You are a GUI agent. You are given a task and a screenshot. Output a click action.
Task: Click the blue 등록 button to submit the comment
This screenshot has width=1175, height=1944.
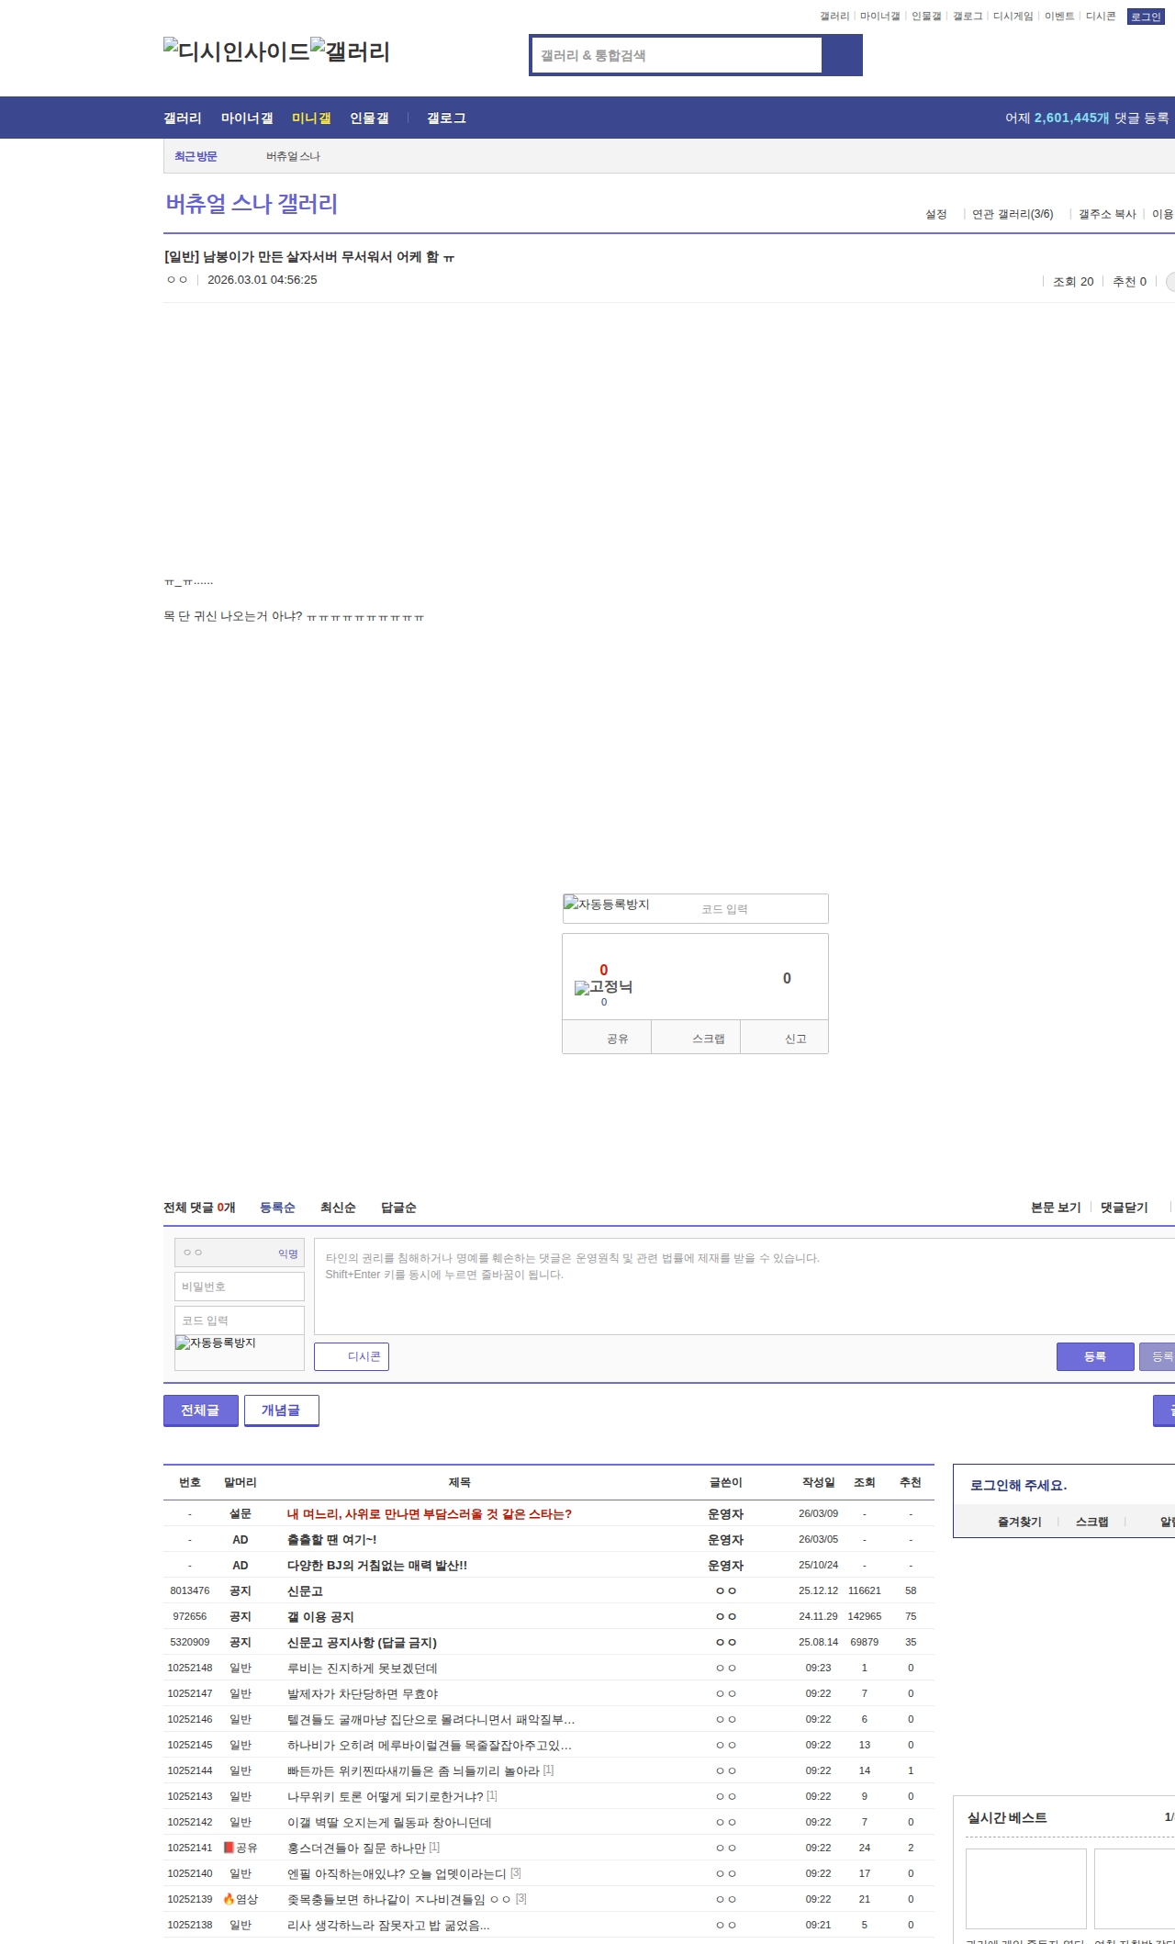tap(1095, 1356)
